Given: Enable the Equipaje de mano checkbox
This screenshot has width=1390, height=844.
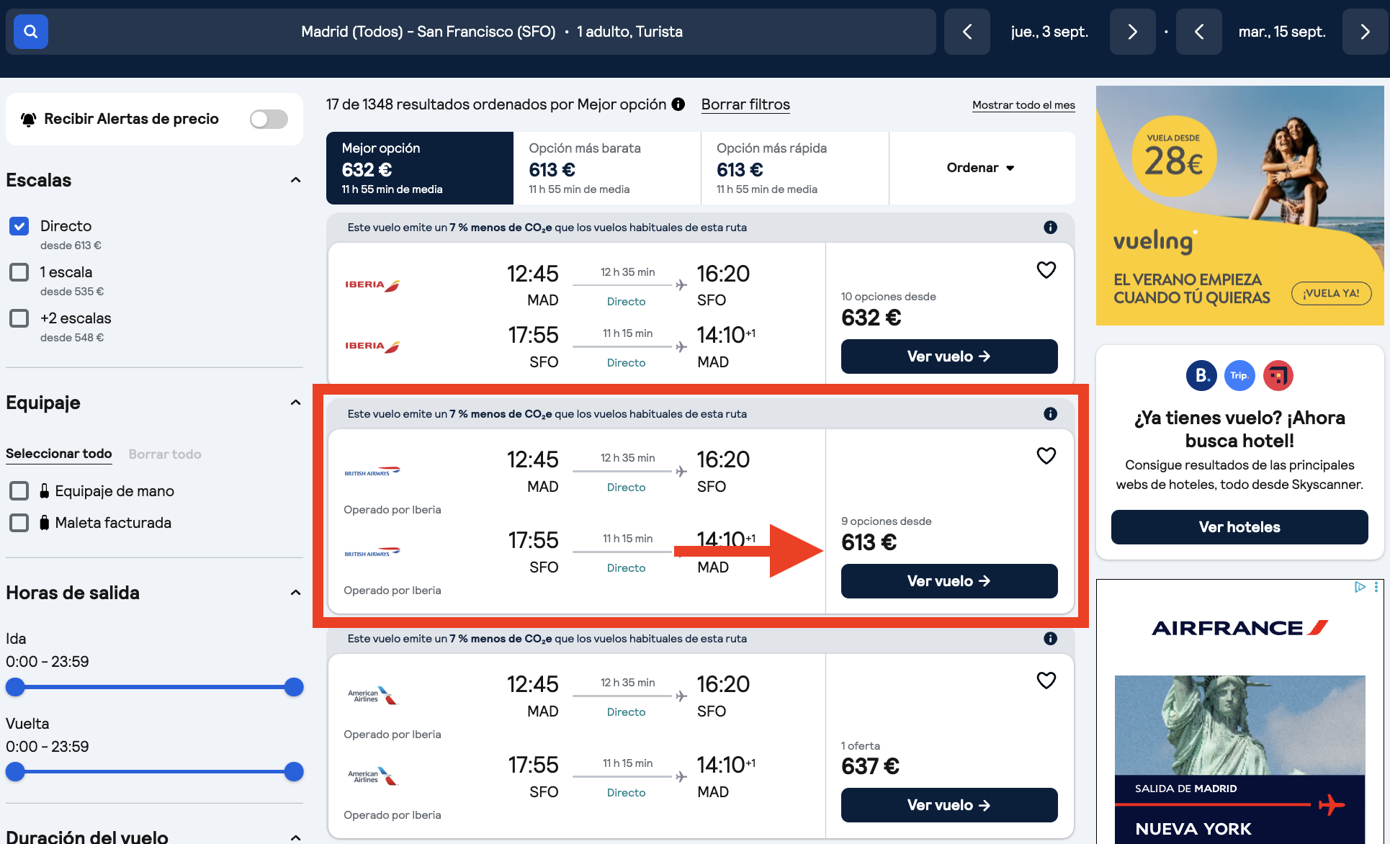Looking at the screenshot, I should point(19,490).
